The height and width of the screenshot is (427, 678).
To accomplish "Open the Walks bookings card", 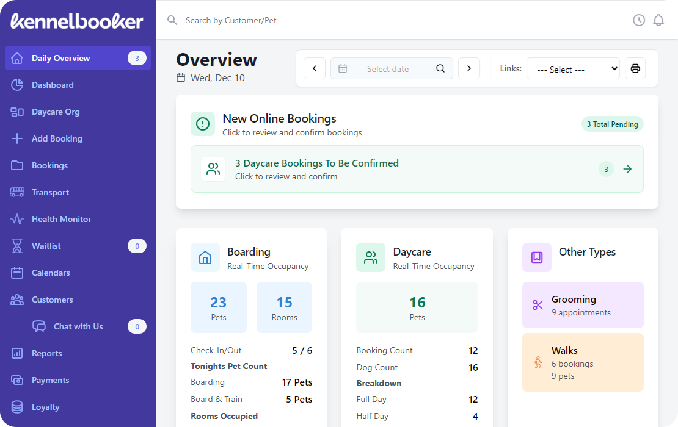I will 583,362.
